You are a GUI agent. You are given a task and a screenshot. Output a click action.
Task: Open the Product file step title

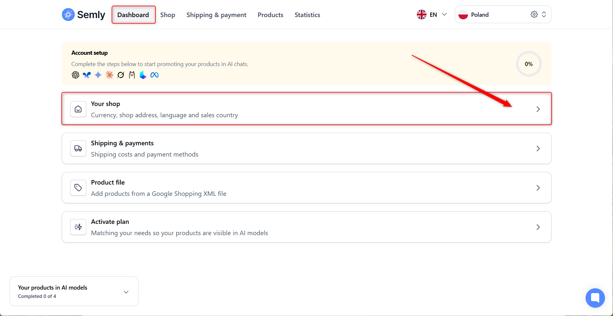tap(108, 182)
